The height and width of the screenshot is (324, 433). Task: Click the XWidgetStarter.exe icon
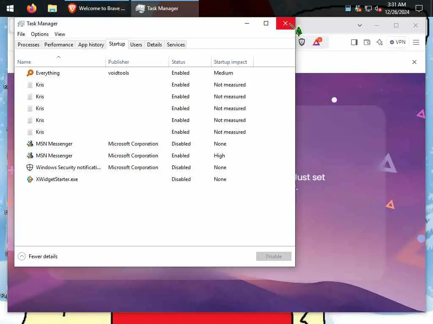pos(30,179)
